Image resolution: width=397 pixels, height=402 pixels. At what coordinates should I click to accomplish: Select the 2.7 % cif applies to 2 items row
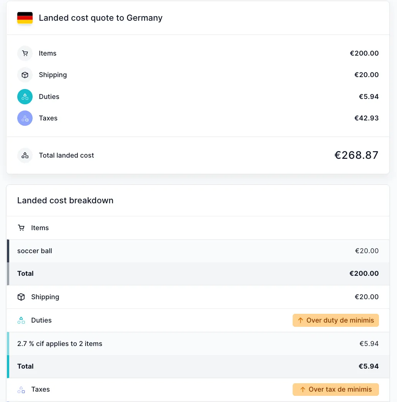click(153, 344)
